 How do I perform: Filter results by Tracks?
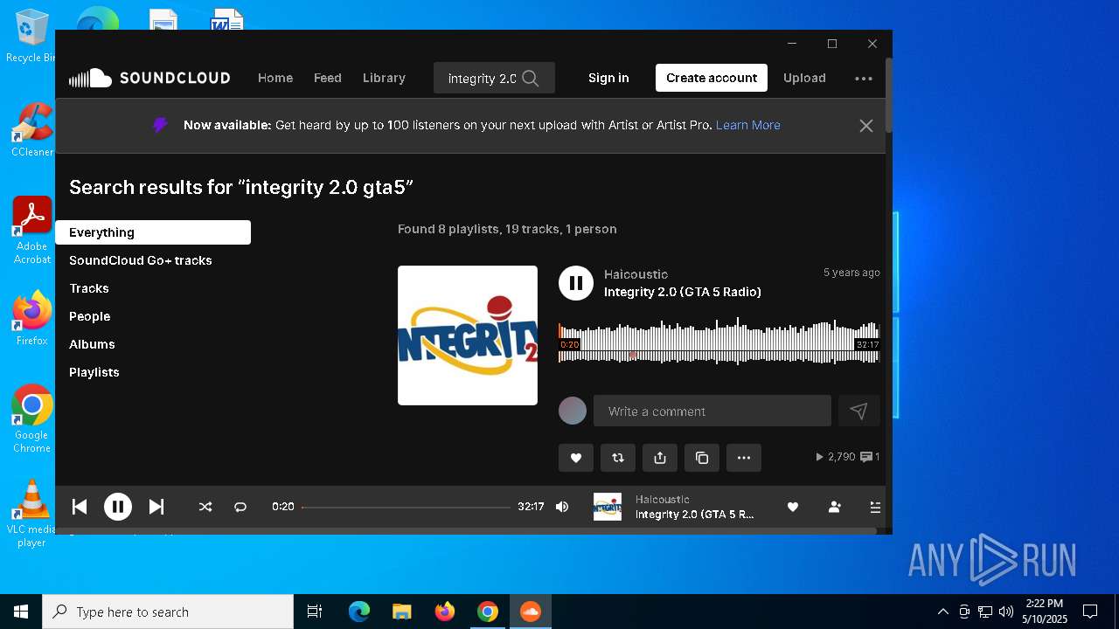pyautogui.click(x=89, y=288)
